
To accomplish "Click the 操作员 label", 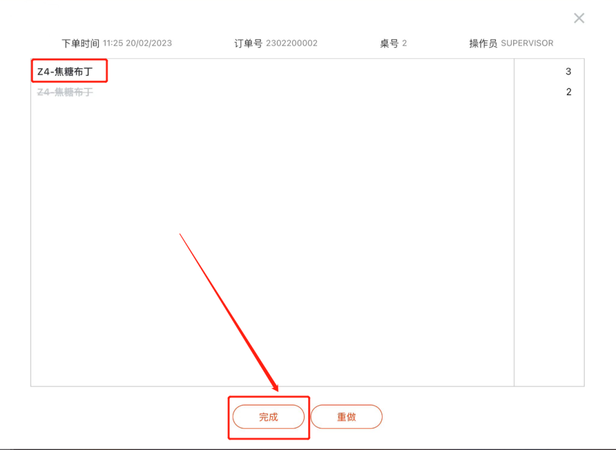I will (x=483, y=43).
